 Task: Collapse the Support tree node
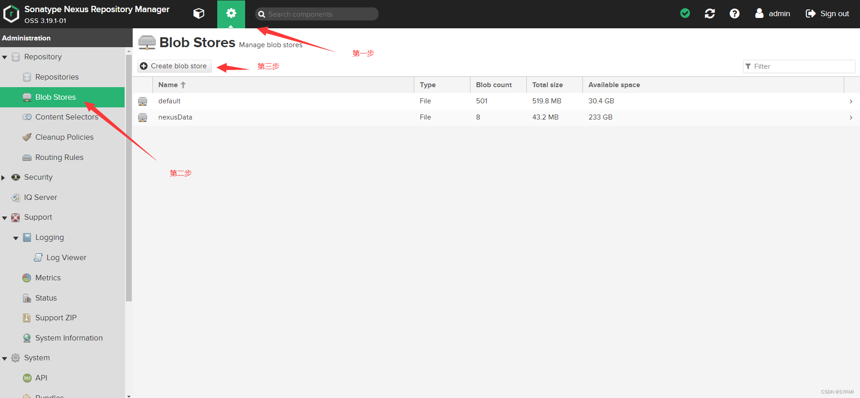coord(4,218)
